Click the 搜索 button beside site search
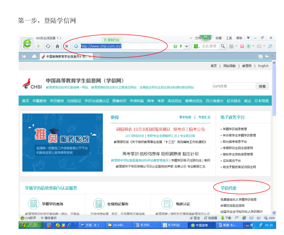284x235 pixels. click(263, 86)
